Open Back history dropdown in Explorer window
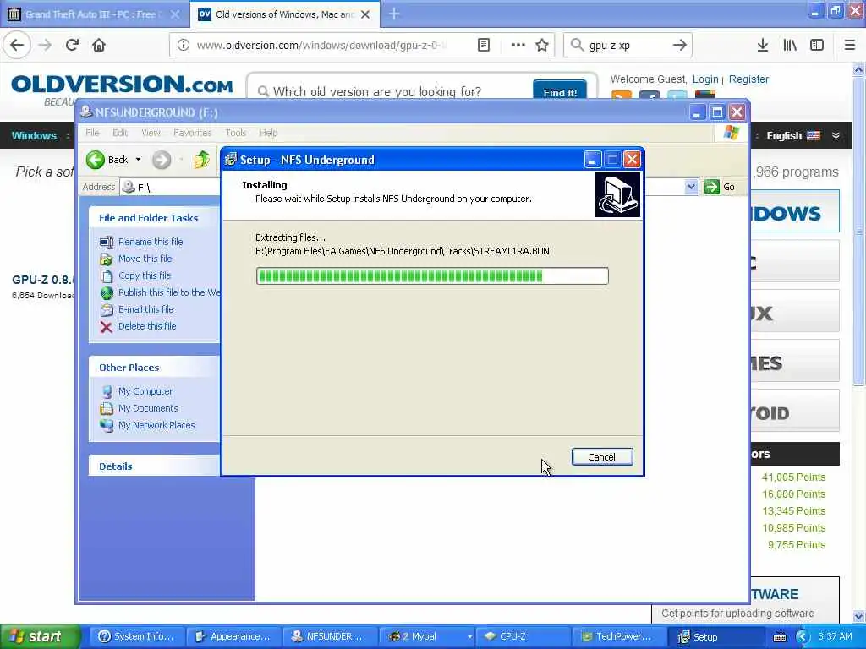866x649 pixels. coord(138,160)
